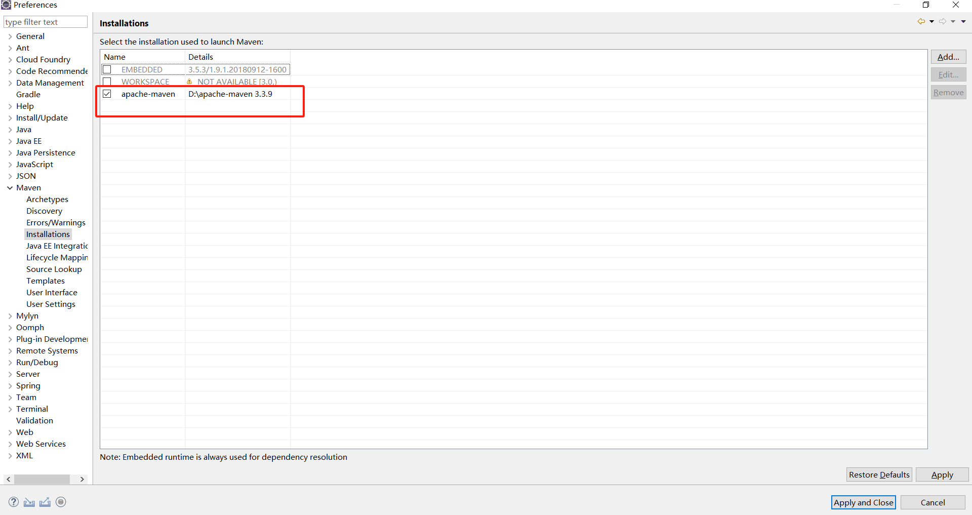Click the export preferences icon
Screen dimensions: 972x515
(45, 502)
